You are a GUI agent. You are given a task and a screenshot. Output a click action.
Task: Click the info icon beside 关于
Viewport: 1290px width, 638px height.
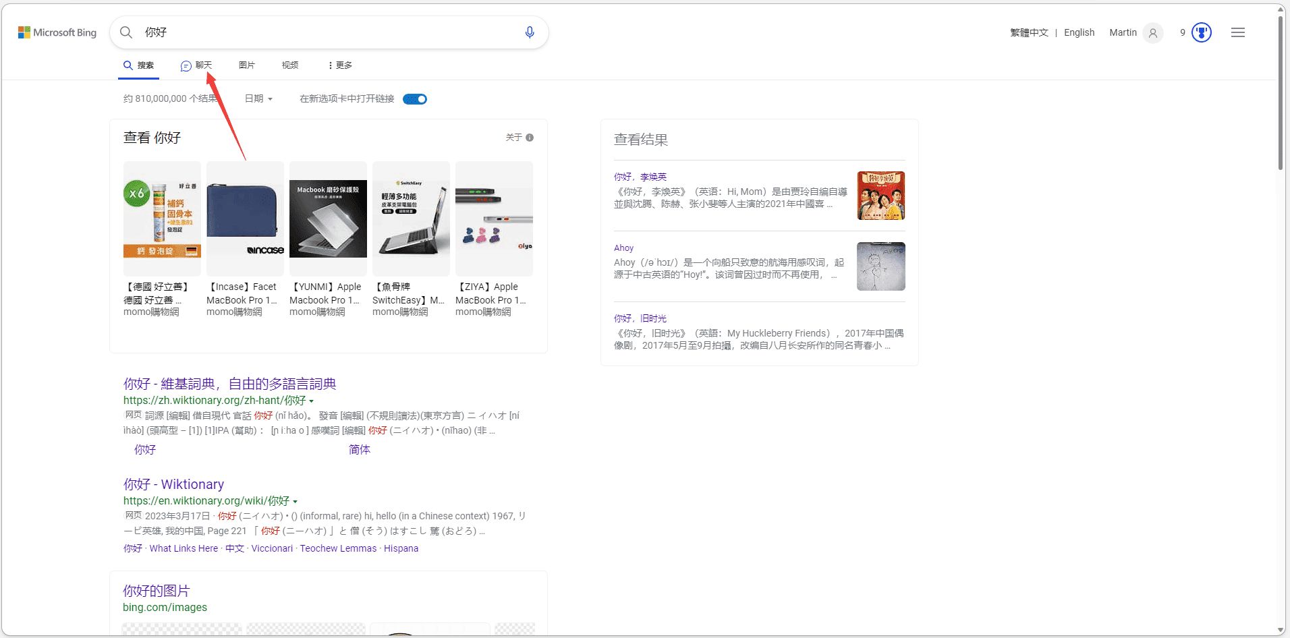pyautogui.click(x=530, y=137)
